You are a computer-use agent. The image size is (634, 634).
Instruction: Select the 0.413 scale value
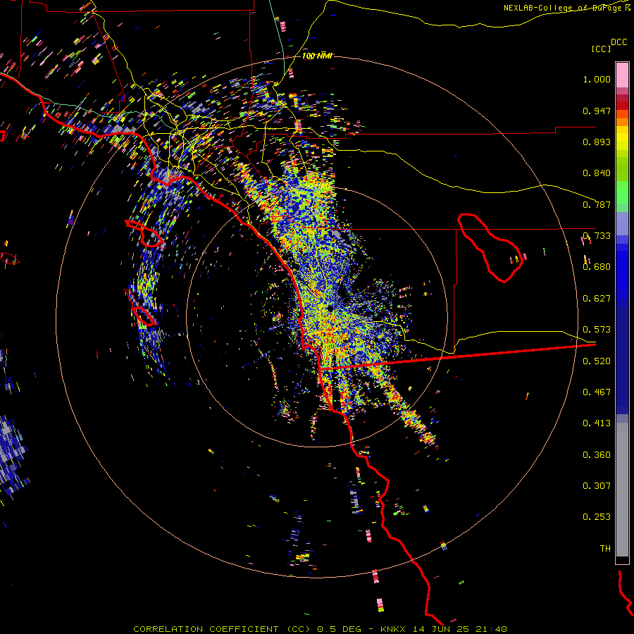click(x=597, y=423)
